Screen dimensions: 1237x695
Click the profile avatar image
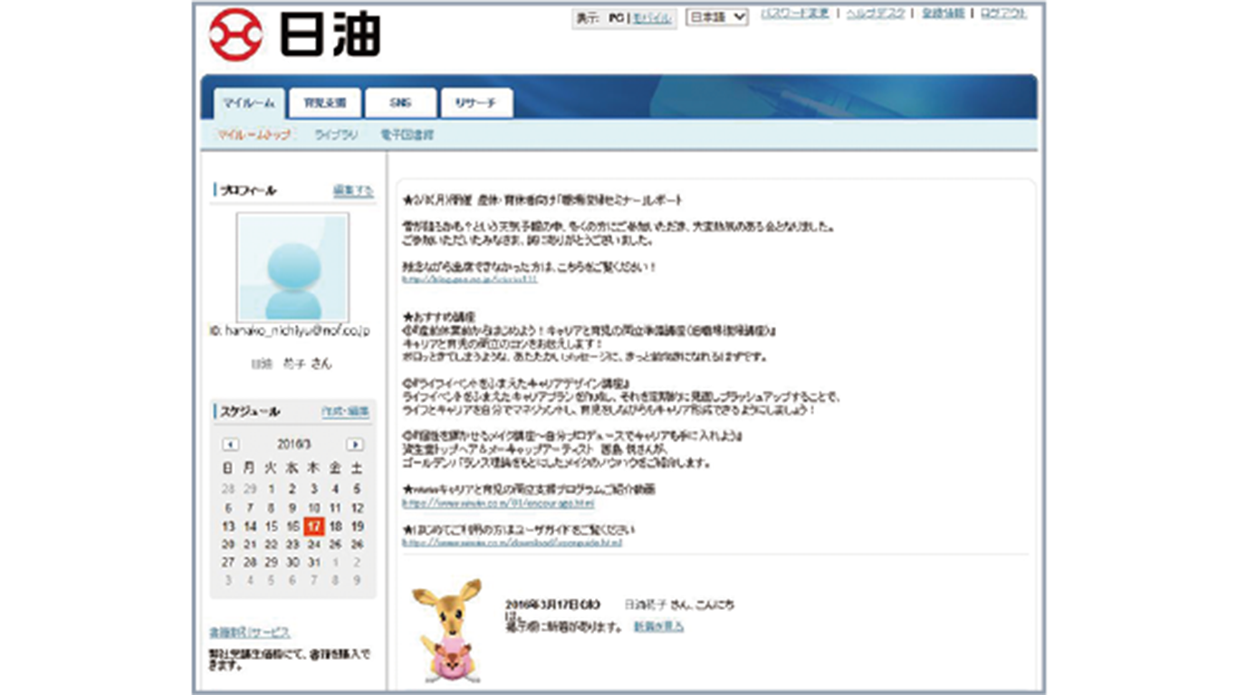pyautogui.click(x=292, y=268)
